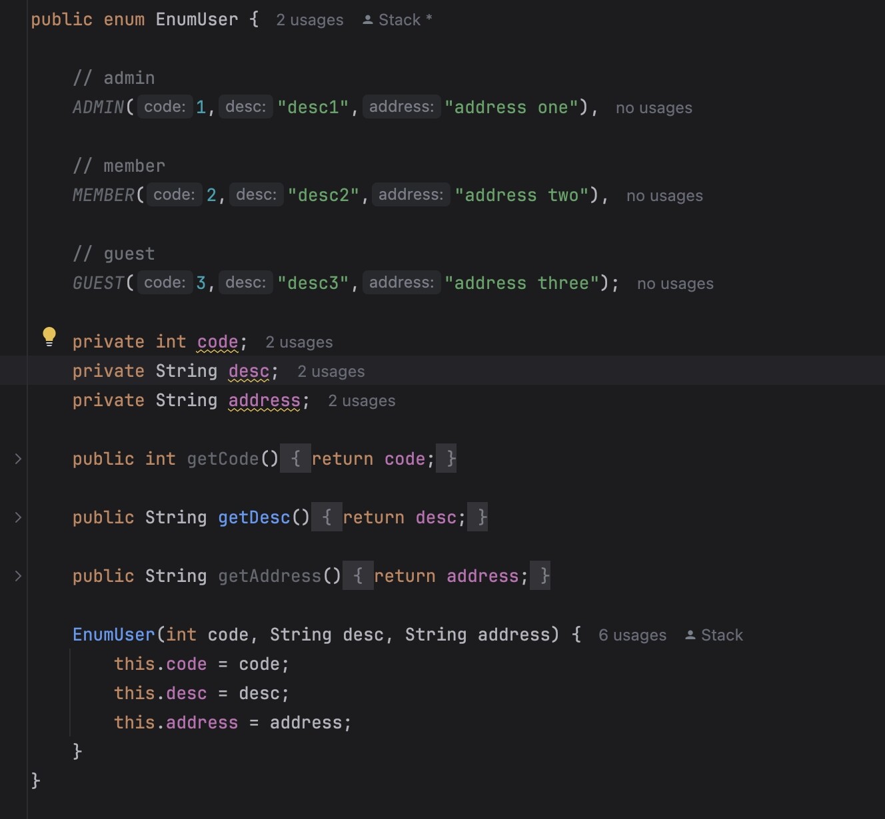The width and height of the screenshot is (885, 819).
Task: Expand the folded getAddress method in gutter
Action: pyautogui.click(x=18, y=576)
